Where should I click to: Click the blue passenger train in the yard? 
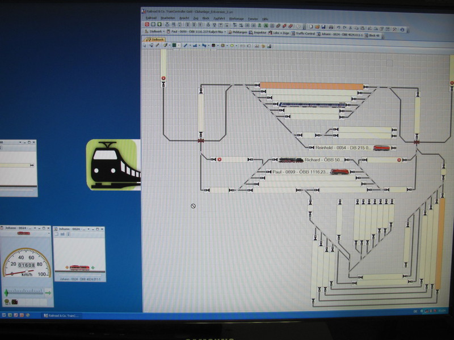[x=312, y=105]
